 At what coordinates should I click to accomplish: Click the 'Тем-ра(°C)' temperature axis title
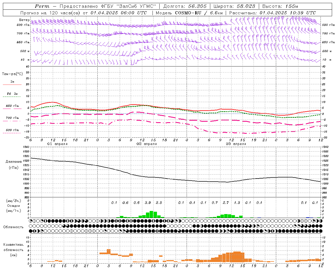(x=12, y=74)
